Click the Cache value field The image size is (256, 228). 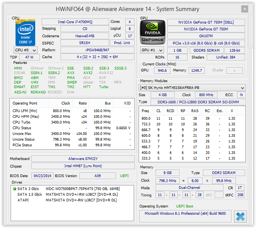[97, 57]
